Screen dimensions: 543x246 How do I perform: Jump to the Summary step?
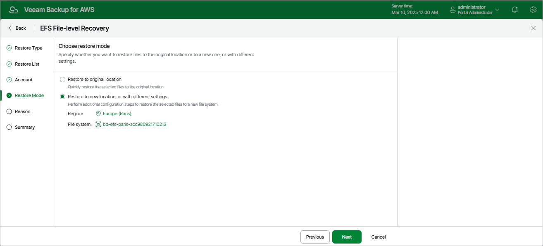[x=25, y=127]
